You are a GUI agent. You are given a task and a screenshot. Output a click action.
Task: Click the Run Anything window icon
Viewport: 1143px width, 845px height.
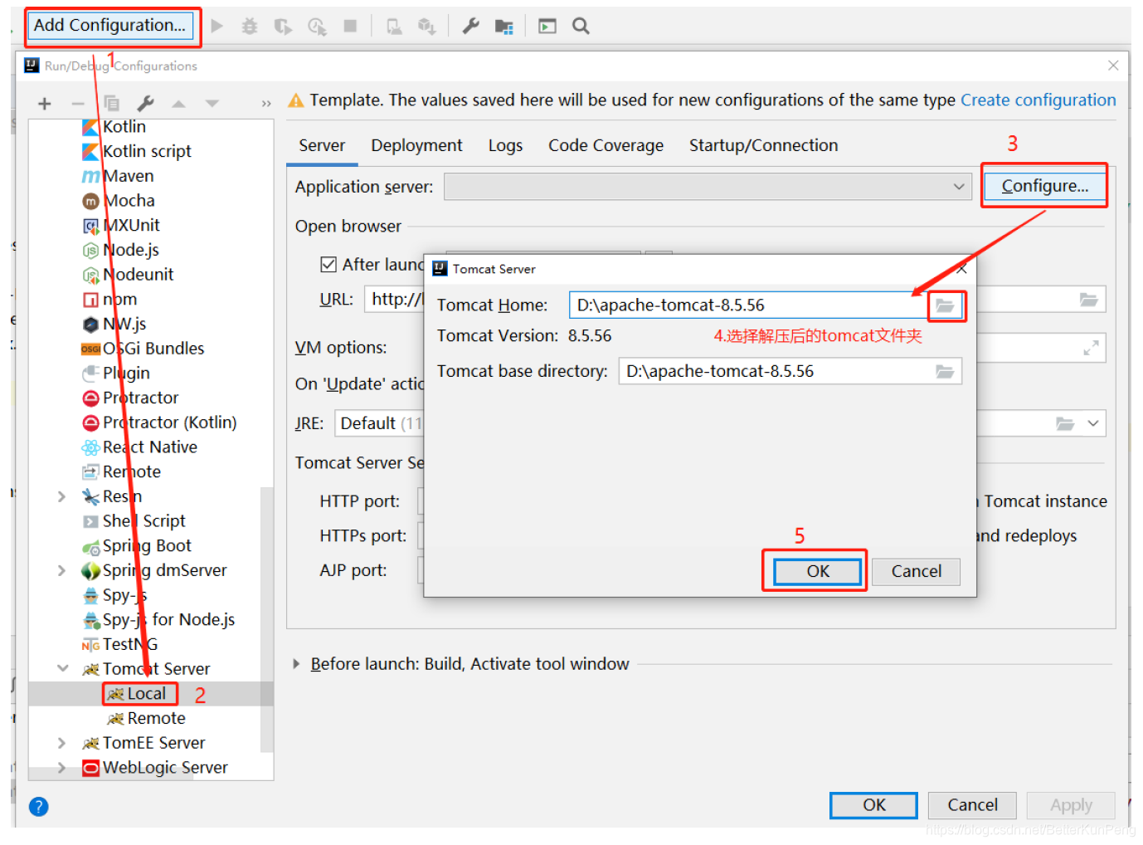click(547, 27)
